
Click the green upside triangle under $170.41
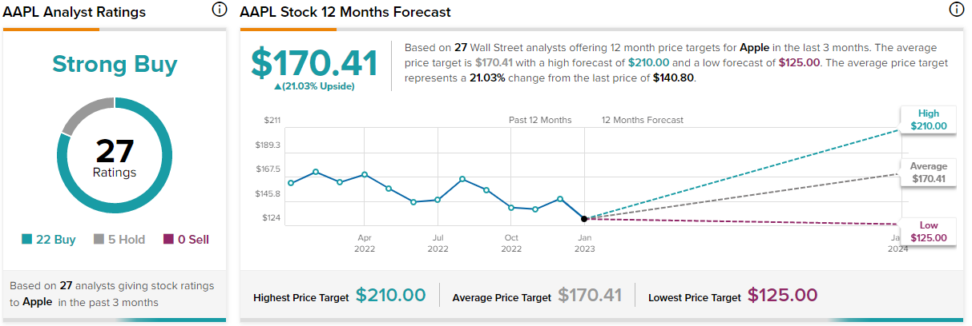[x=278, y=86]
